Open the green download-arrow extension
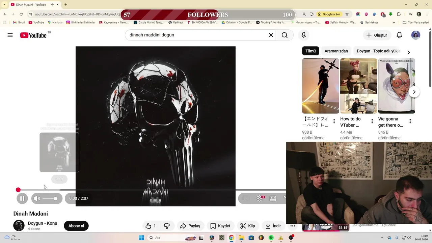The width and height of the screenshot is (432, 243). [390, 14]
